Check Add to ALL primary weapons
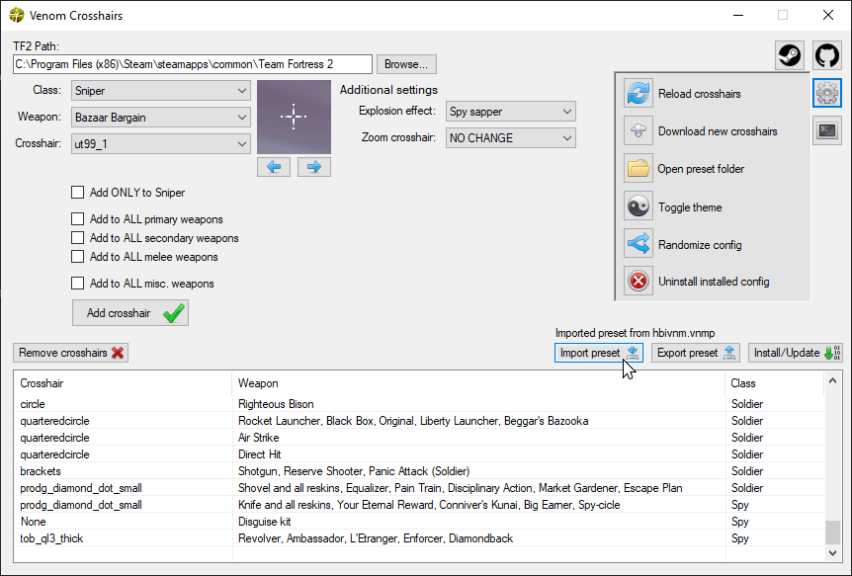This screenshot has width=852, height=576. click(x=78, y=219)
